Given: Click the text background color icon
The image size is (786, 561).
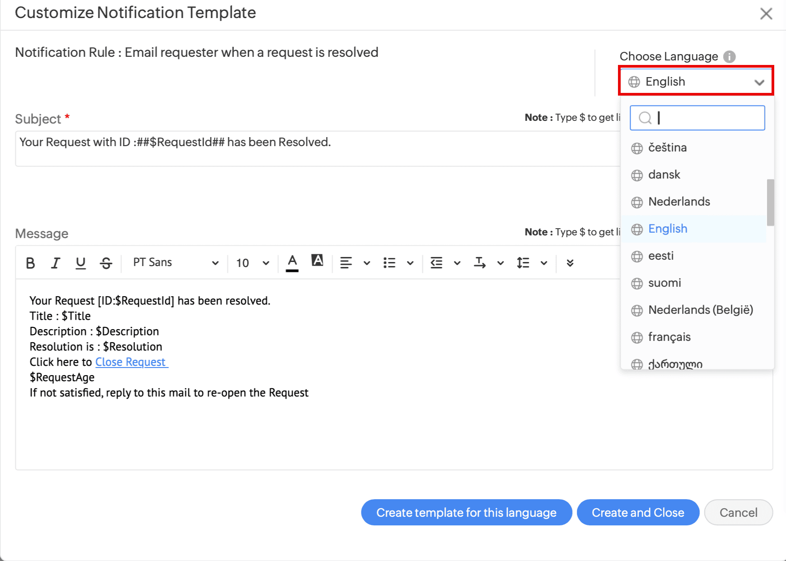Looking at the screenshot, I should [318, 261].
